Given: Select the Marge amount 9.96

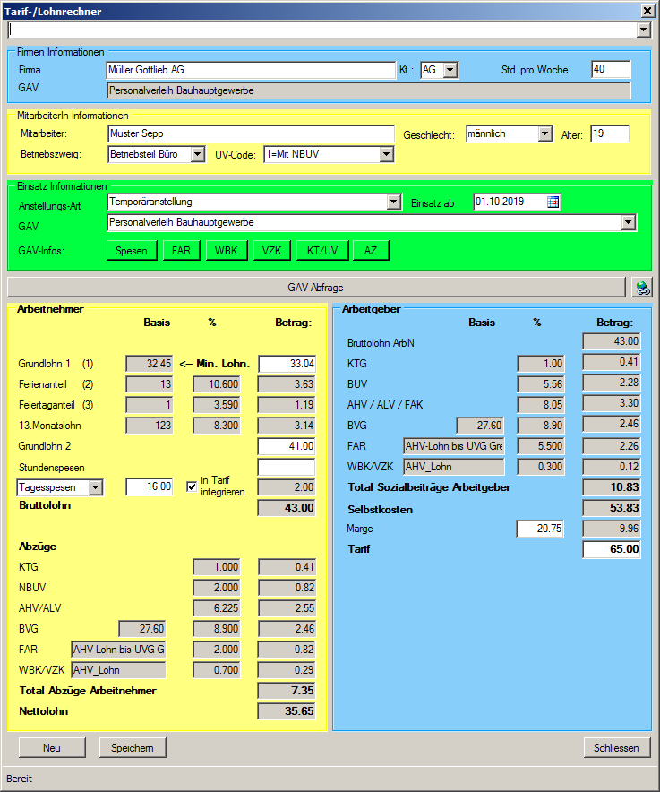Looking at the screenshot, I should (612, 529).
